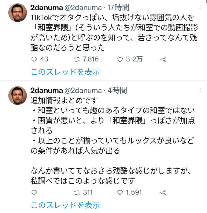The image size is (207, 213).
Task: Open 2danuma profile name on 4時間 tweet
Action: click(x=46, y=90)
